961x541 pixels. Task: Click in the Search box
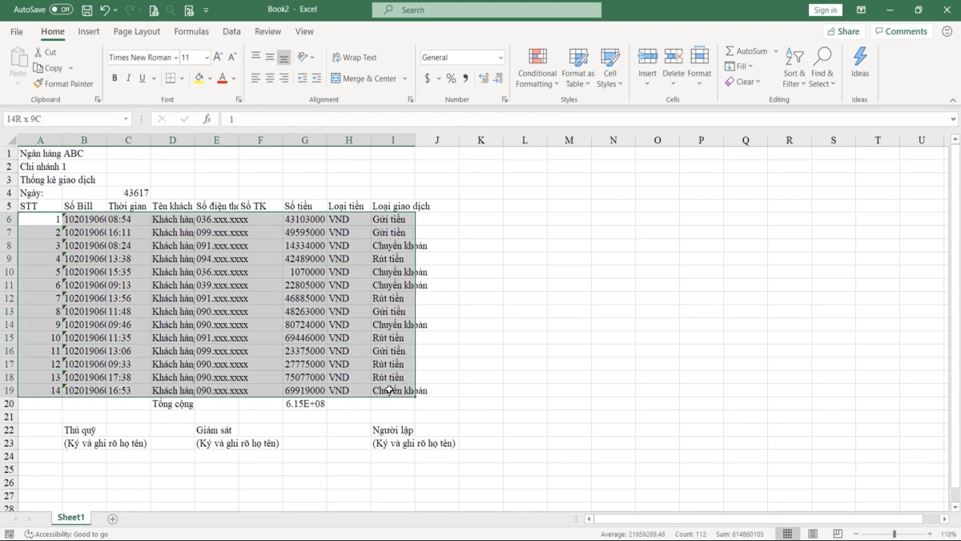487,10
